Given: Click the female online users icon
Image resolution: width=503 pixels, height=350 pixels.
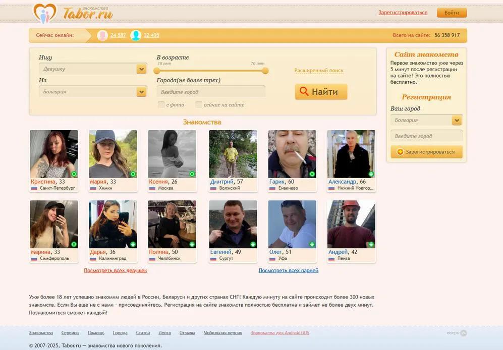Looking at the screenshot, I should pyautogui.click(x=102, y=35).
